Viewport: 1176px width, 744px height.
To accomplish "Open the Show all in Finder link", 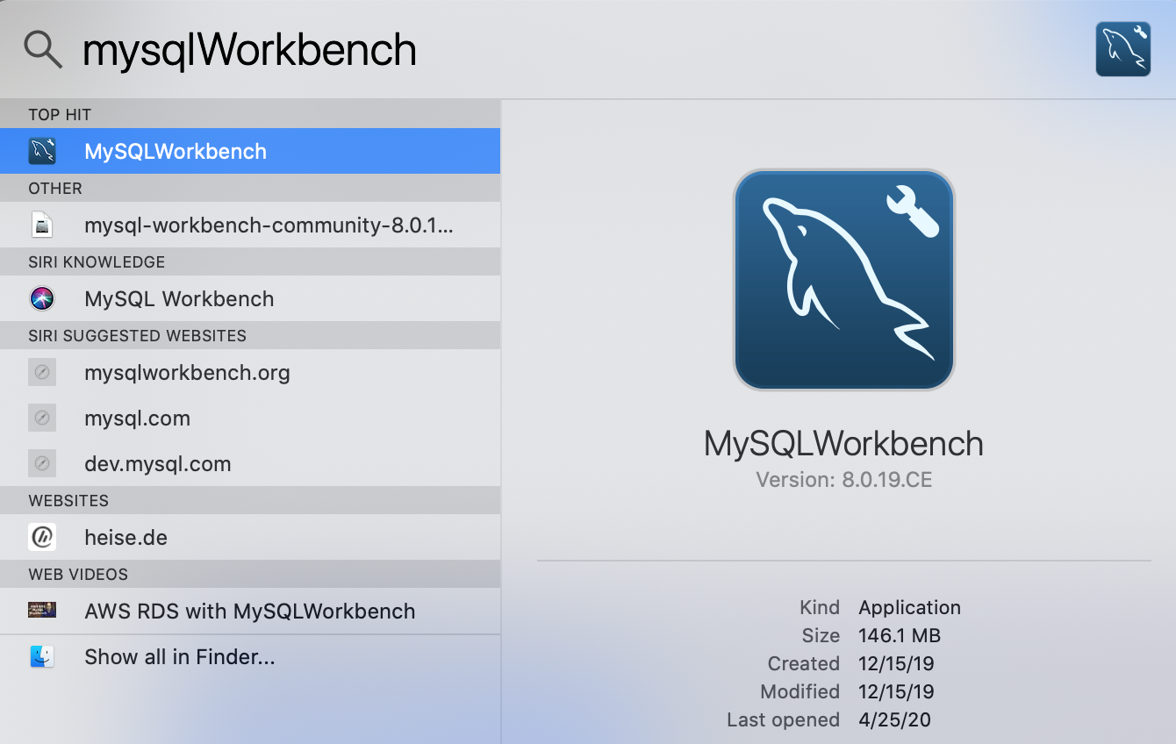I will click(179, 656).
